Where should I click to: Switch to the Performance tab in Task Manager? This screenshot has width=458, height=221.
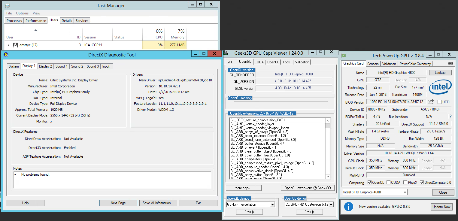[36, 21]
